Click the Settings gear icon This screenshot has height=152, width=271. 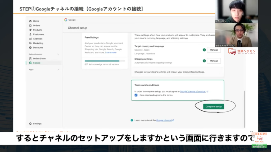tap(30, 124)
